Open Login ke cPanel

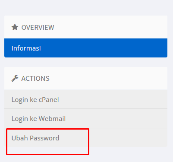pos(86,99)
